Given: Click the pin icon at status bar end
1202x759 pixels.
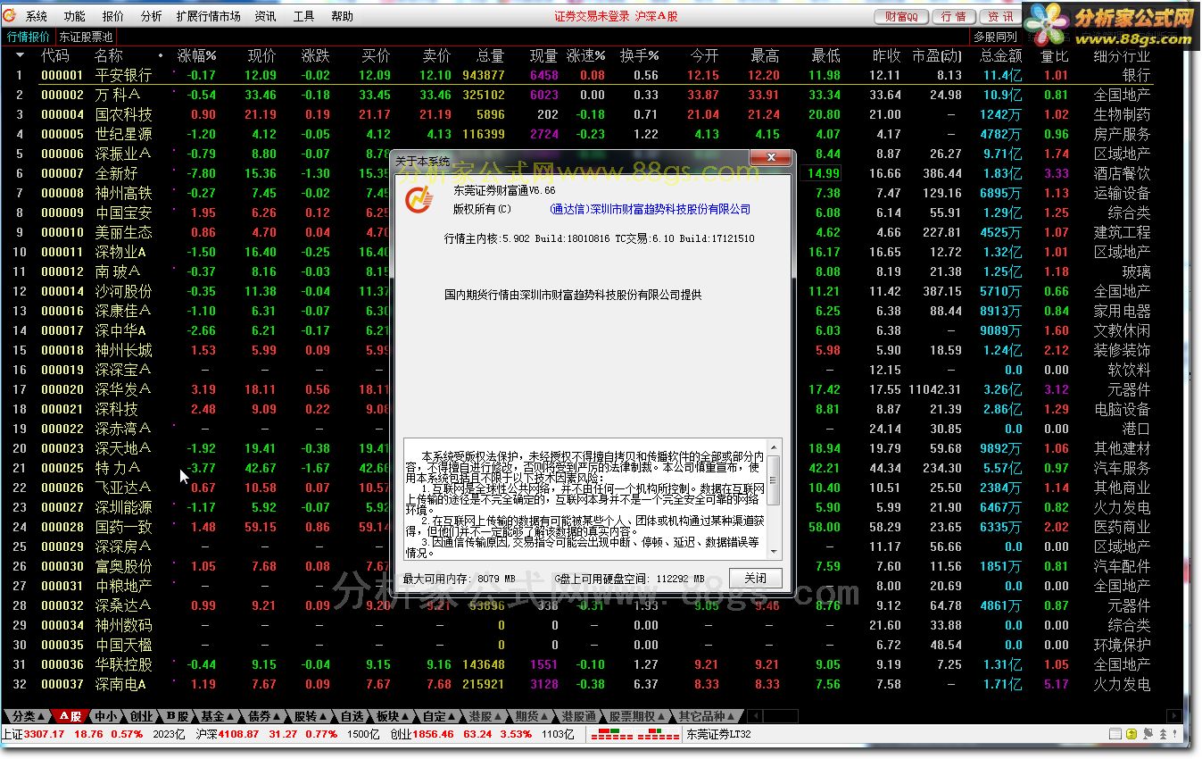Looking at the screenshot, I should 1174,734.
